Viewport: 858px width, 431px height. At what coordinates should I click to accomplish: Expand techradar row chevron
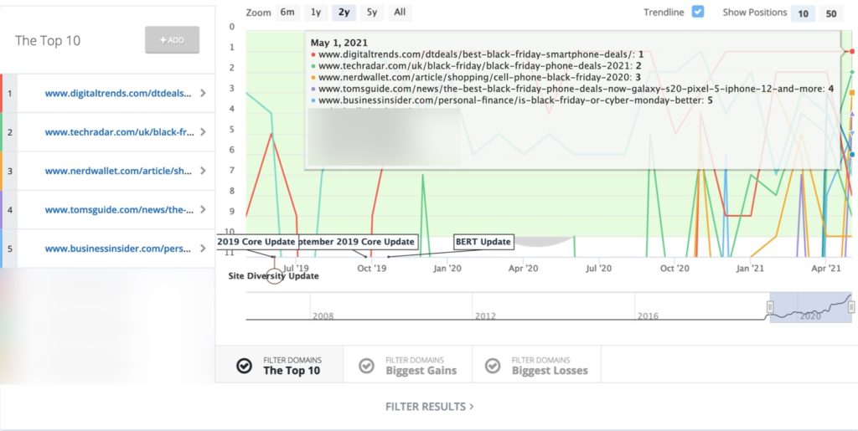click(203, 132)
